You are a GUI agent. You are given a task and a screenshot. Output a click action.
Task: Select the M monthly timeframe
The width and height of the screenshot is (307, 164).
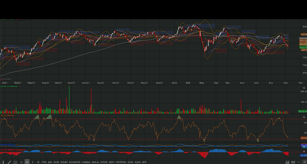(x=38, y=162)
